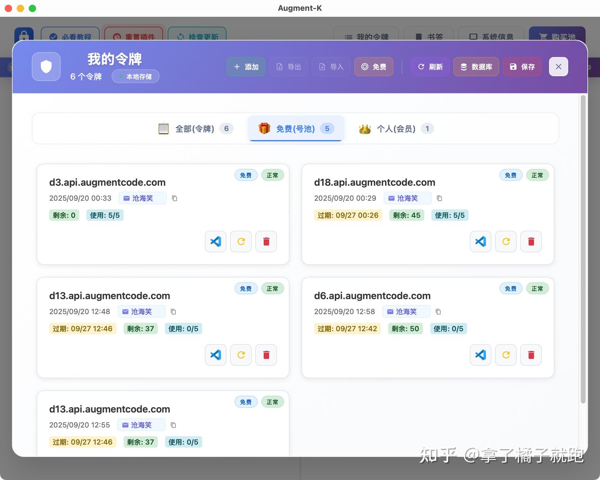The image size is (600, 480).
Task: Click the 添加 button to add a token
Action: point(246,66)
